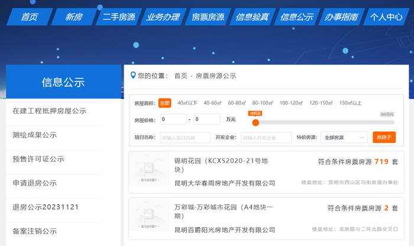
Task: Go to 房票房源 navigation tab
Action: 208,17
